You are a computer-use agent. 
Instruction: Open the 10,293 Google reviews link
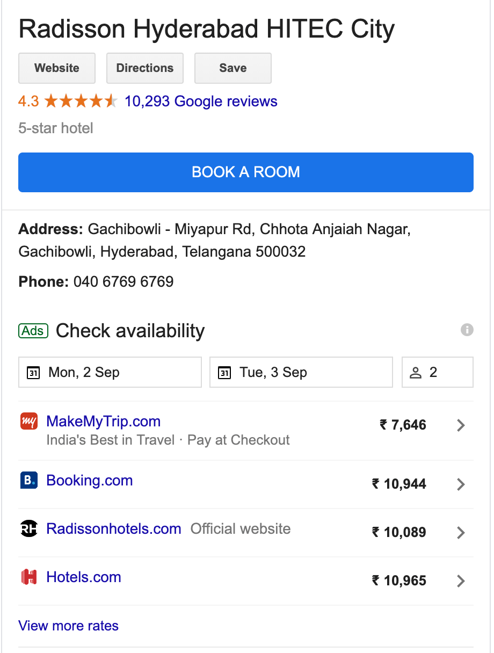(201, 101)
